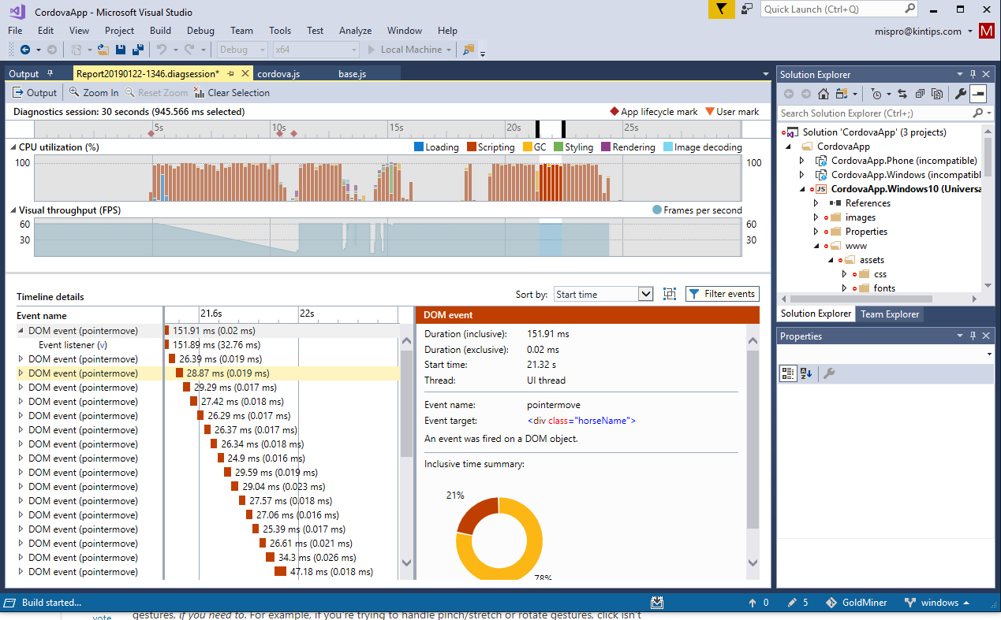Switch to the base.js tab
Image resolution: width=1001 pixels, height=620 pixels.
(x=352, y=73)
